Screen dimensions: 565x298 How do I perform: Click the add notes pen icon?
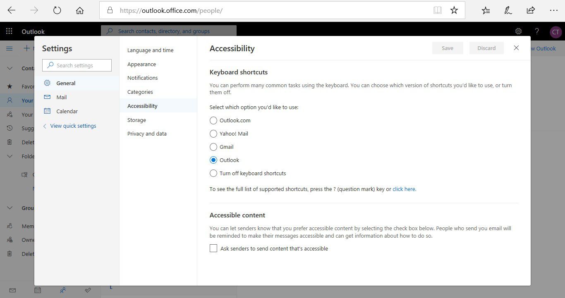508,10
